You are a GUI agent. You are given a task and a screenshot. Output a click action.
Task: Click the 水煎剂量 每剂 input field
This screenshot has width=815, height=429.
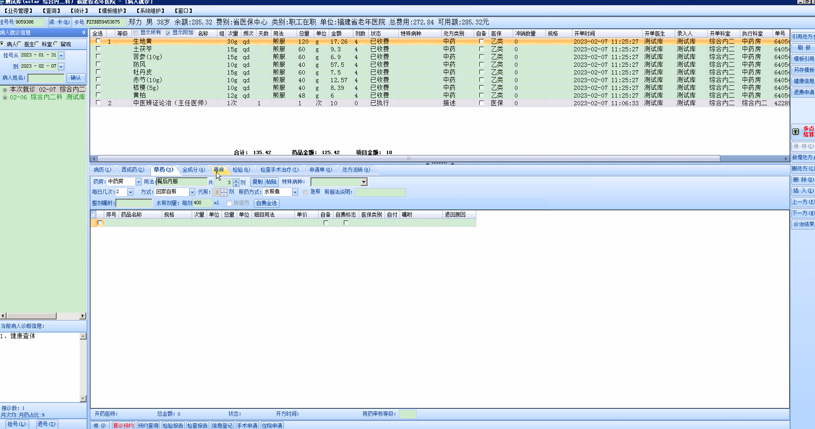coord(202,203)
